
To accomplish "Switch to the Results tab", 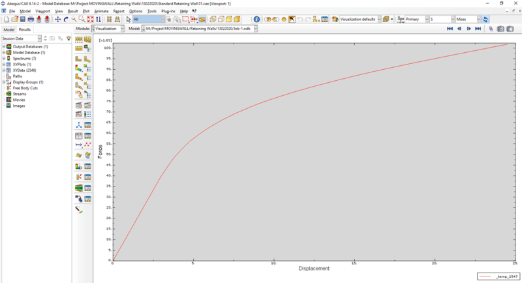I will [x=24, y=29].
